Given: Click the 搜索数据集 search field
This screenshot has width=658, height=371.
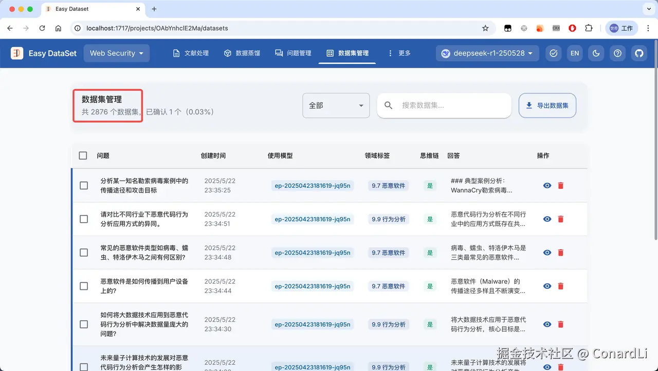Looking at the screenshot, I should pyautogui.click(x=444, y=105).
